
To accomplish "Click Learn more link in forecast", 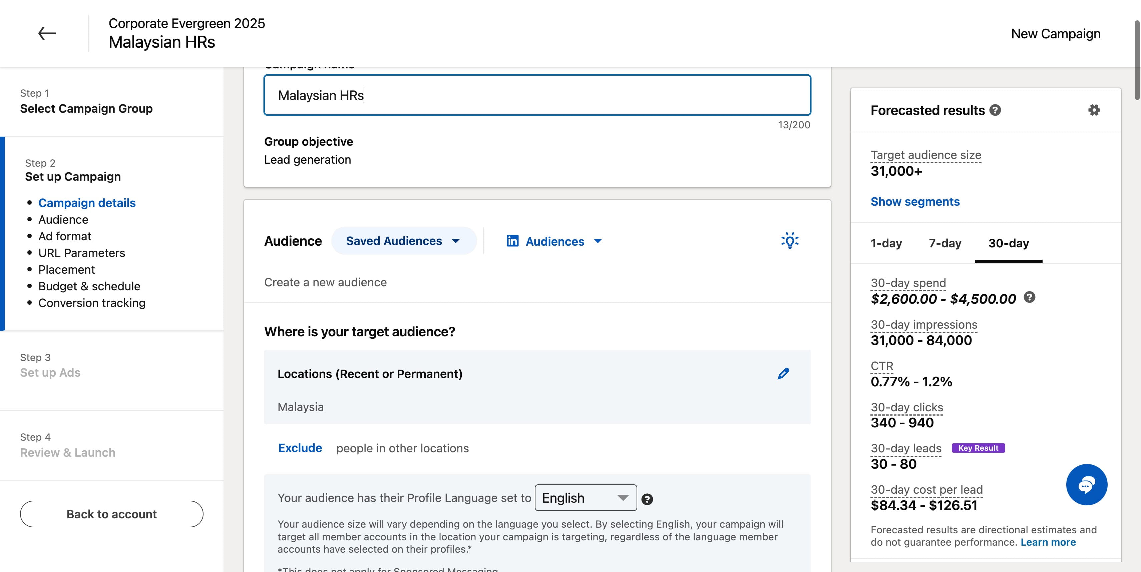I will [1048, 542].
